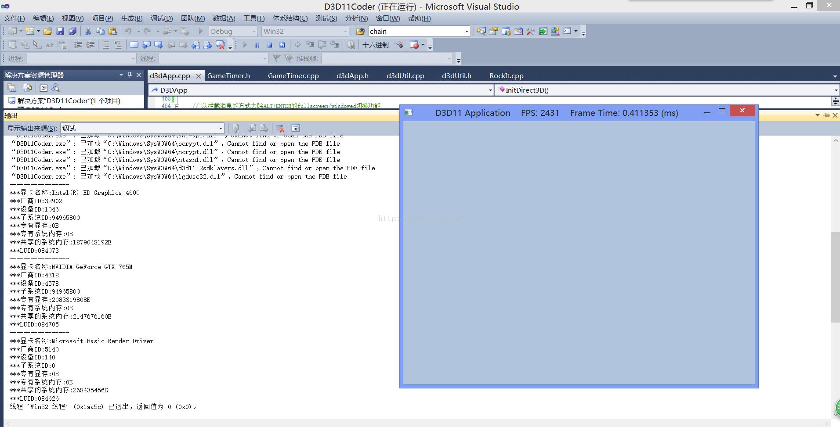The image size is (840, 427).
Task: Save the current file with the floppy icon
Action: pos(60,31)
